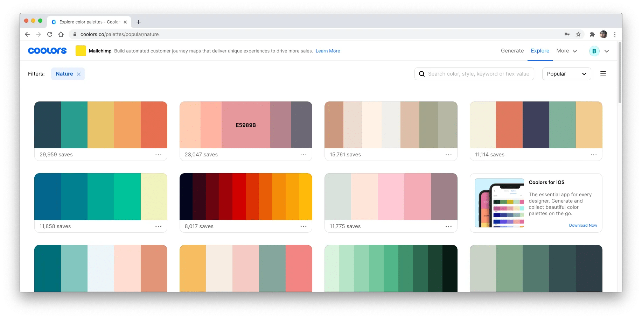Open the browser extensions puzzle icon

coord(592,34)
